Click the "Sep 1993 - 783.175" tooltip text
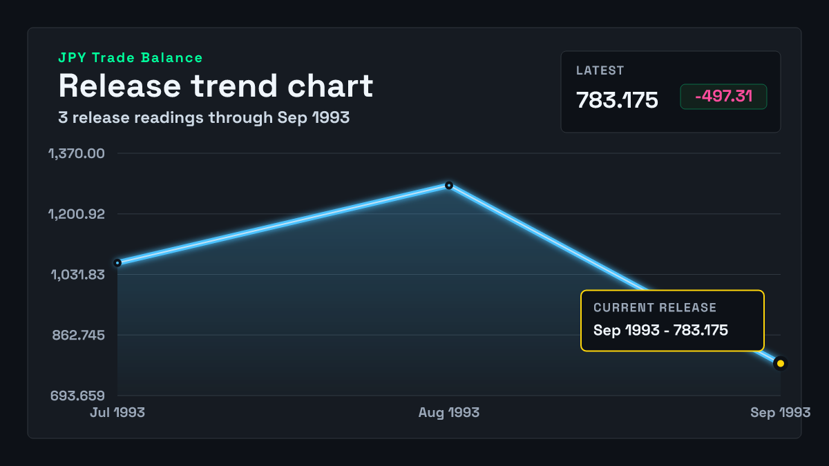829x466 pixels. click(x=660, y=330)
